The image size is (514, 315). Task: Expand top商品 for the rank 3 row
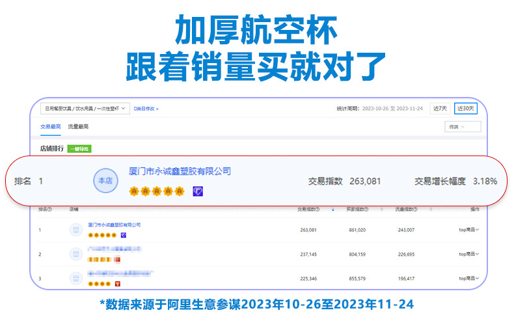coord(468,279)
